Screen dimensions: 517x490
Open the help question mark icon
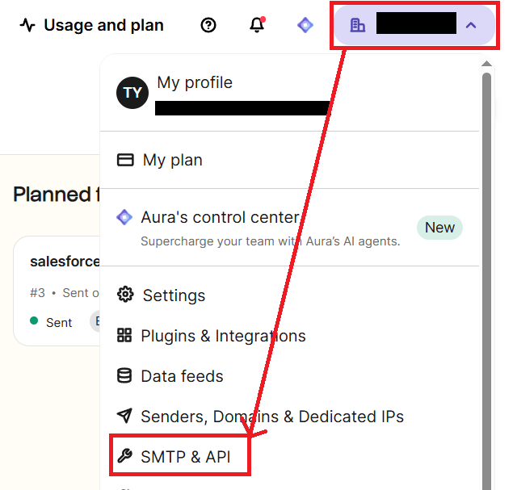[x=208, y=25]
